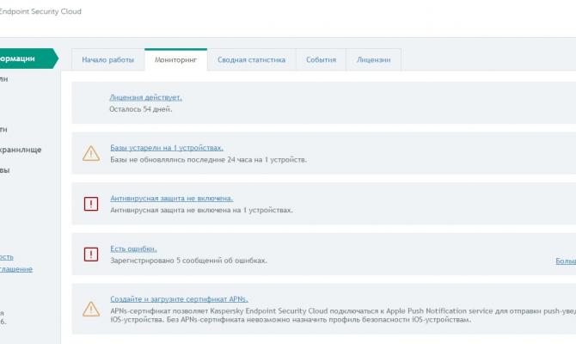Click the warning triangle beside outdated databases alert
Viewport: 576px width, 344px height.
[90, 153]
